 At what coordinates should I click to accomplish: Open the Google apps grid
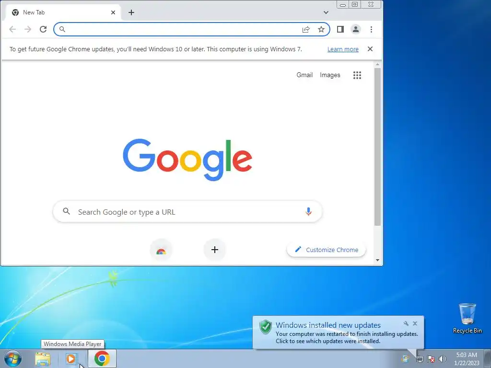(357, 75)
